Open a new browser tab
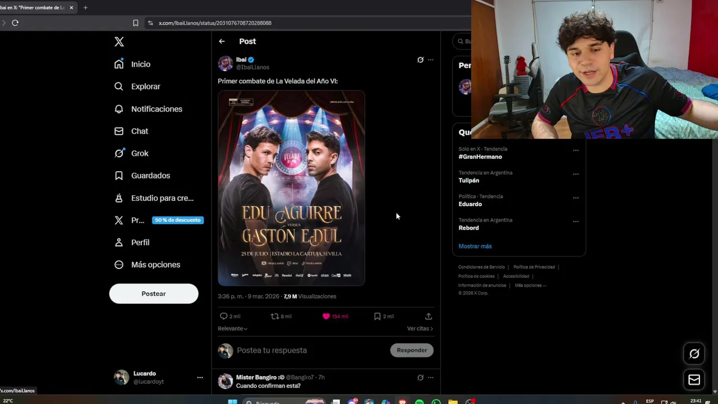Image resolution: width=718 pixels, height=404 pixels. (85, 8)
